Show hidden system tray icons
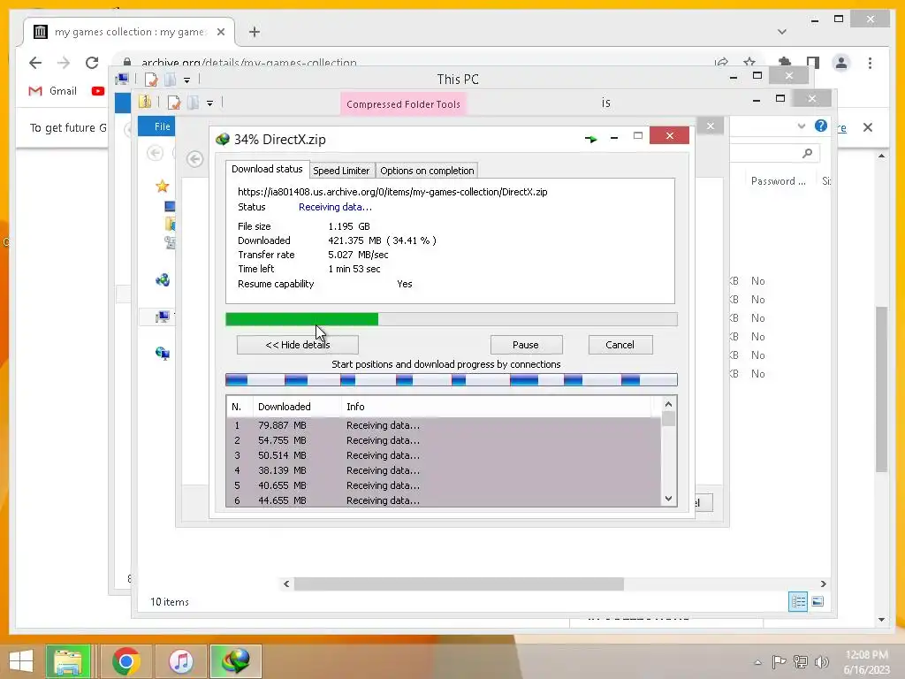This screenshot has width=905, height=679. (x=757, y=662)
